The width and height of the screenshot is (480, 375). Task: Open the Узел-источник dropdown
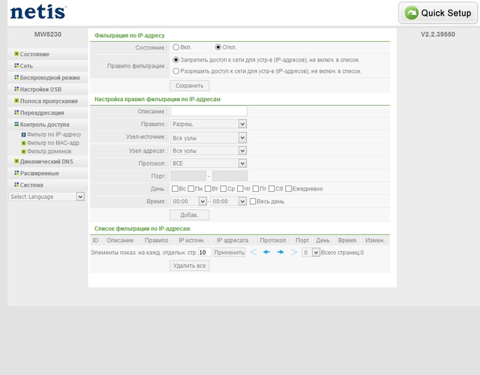pyautogui.click(x=208, y=138)
